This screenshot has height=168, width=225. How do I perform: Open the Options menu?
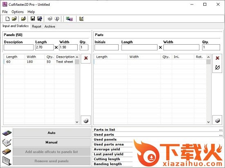pyautogui.click(x=18, y=12)
